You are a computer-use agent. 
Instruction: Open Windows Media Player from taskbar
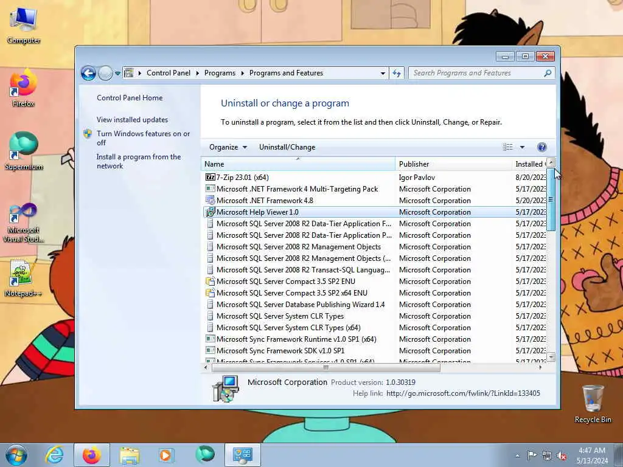[167, 455]
